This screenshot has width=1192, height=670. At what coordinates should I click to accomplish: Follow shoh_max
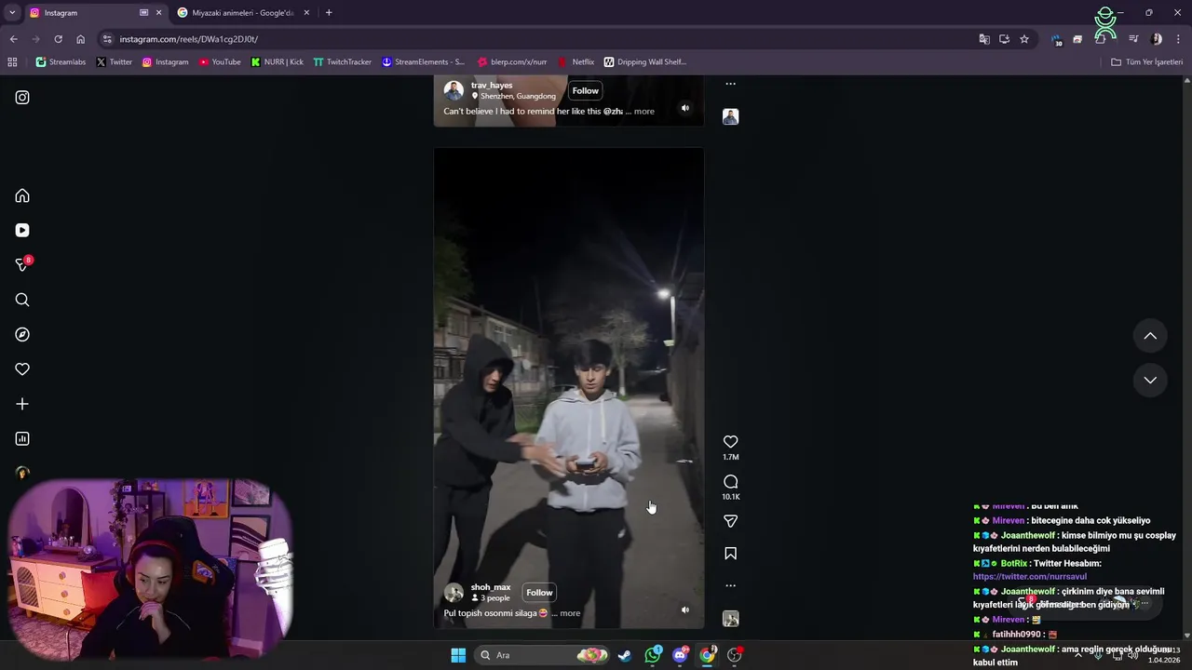pos(539,593)
